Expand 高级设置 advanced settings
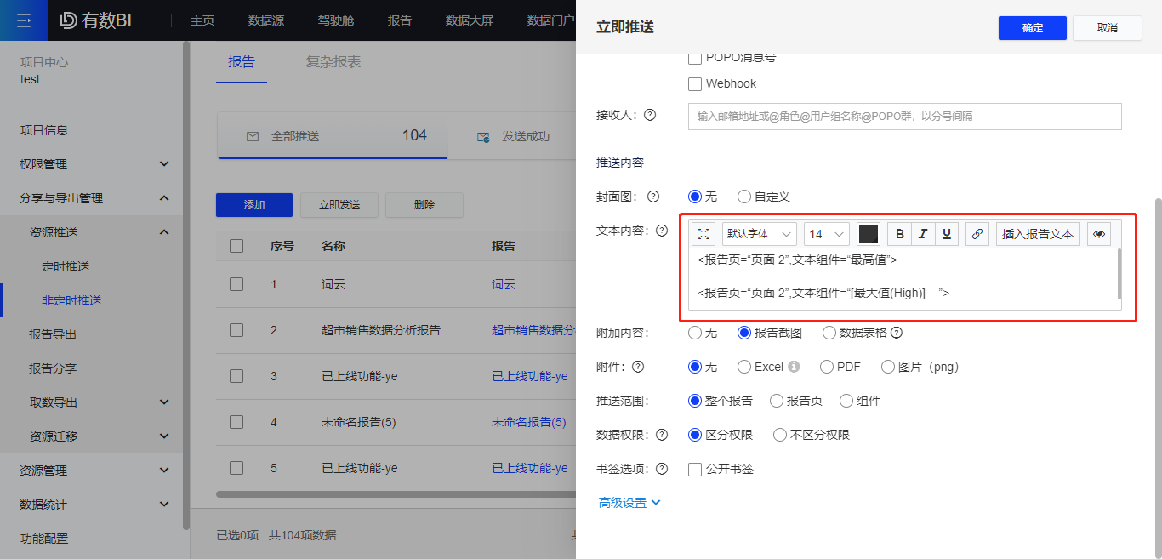 pos(629,503)
